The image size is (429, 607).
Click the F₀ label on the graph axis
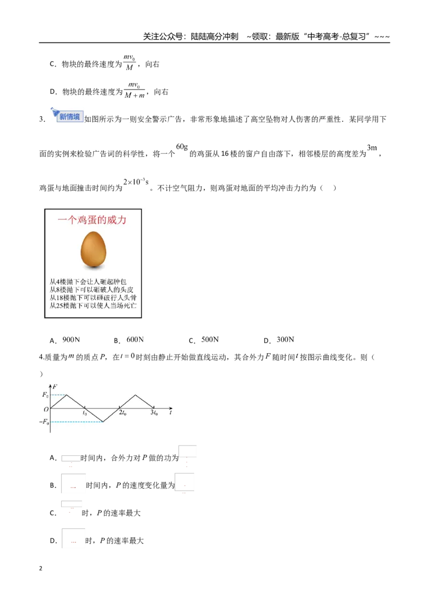[x=45, y=395]
